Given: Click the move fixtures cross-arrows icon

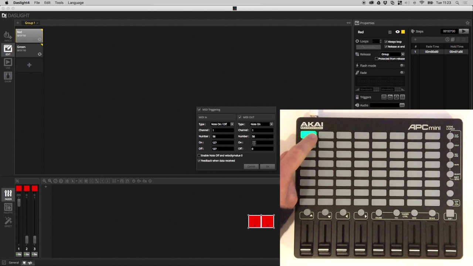Looking at the screenshot, I should (67, 181).
